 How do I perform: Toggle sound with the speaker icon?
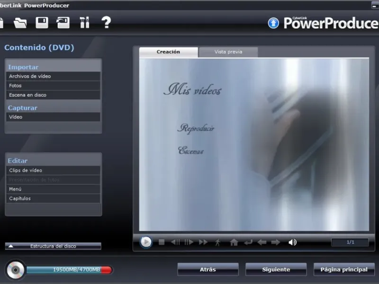[x=292, y=242]
